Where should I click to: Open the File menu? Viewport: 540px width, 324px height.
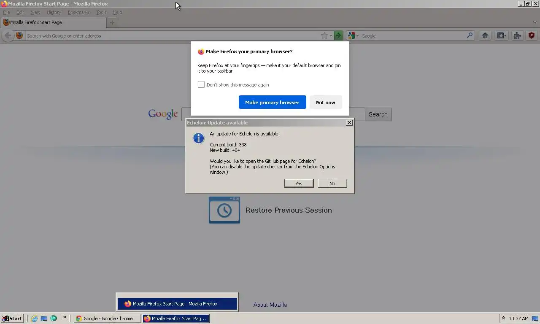click(x=6, y=12)
